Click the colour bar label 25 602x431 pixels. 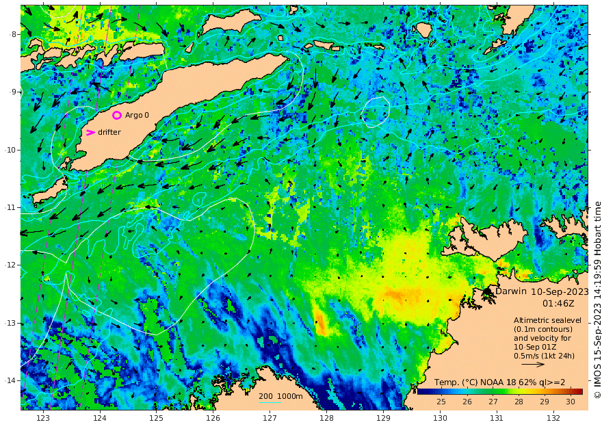[x=441, y=402]
